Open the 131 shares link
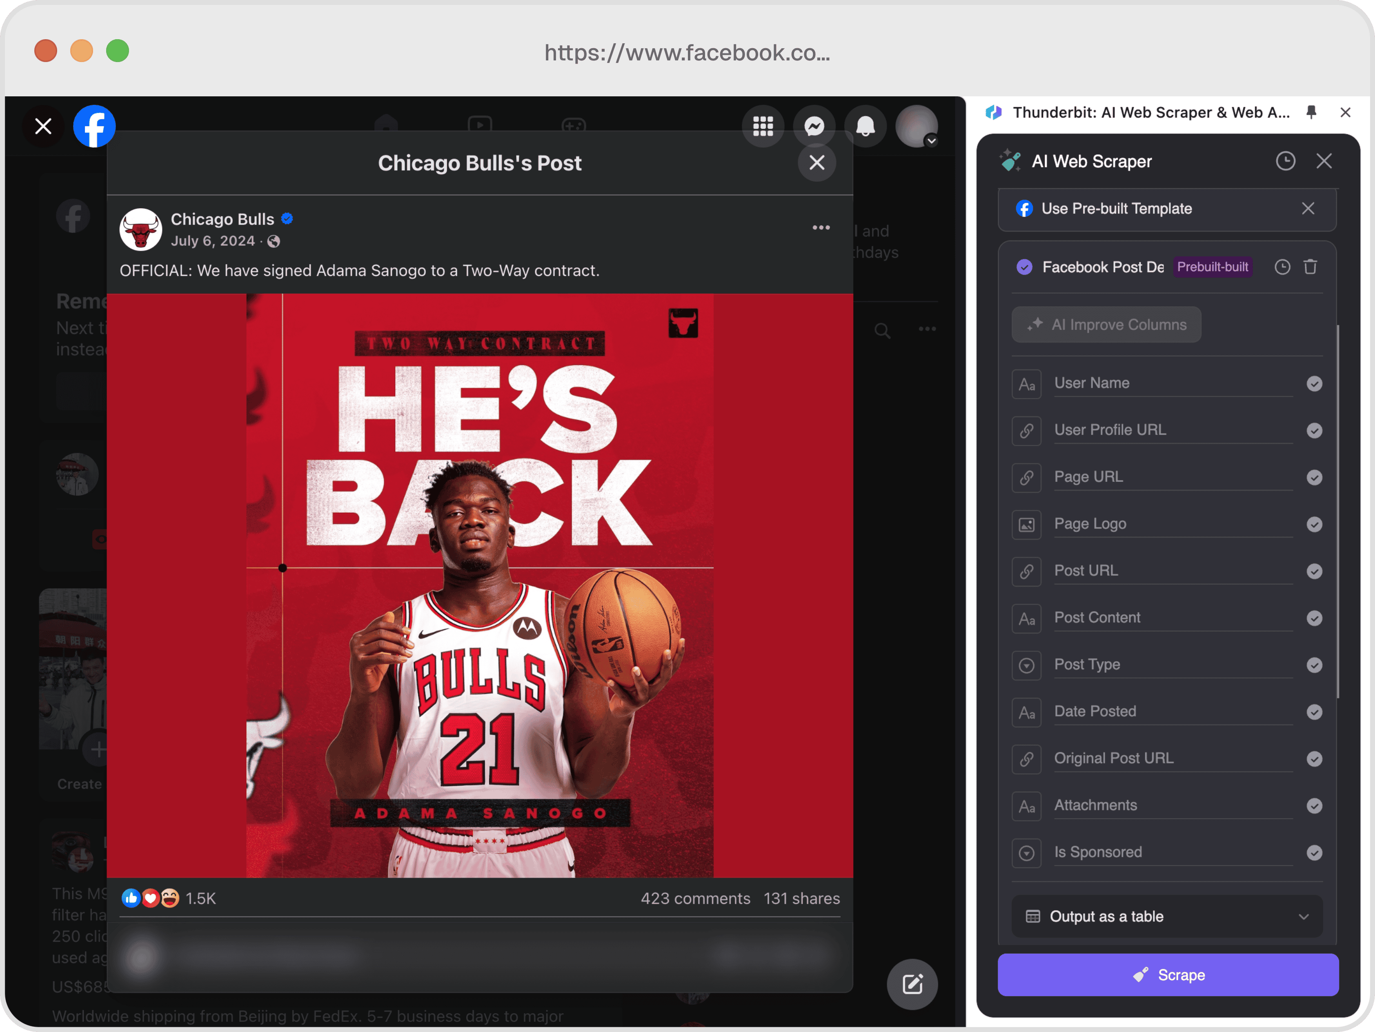1375x1032 pixels. tap(802, 899)
